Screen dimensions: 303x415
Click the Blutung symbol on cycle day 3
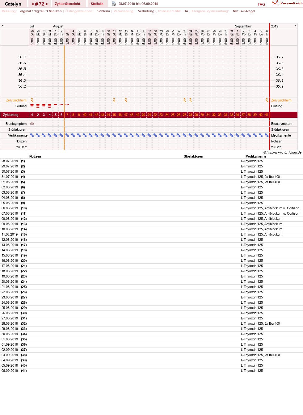(x=44, y=105)
